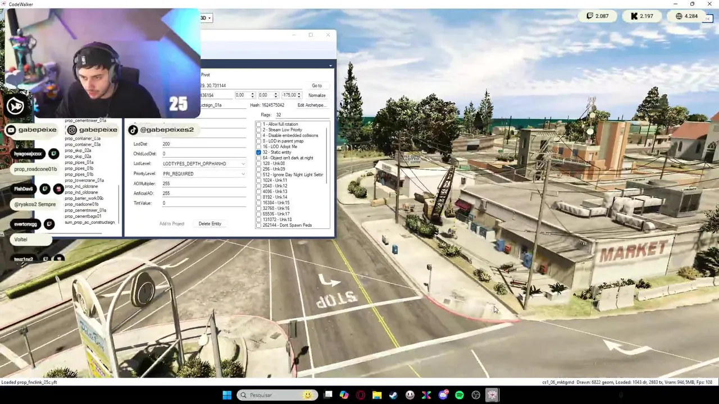719x404 pixels.
Task: Open the smiley face app on taskbar
Action: pyautogui.click(x=410, y=395)
